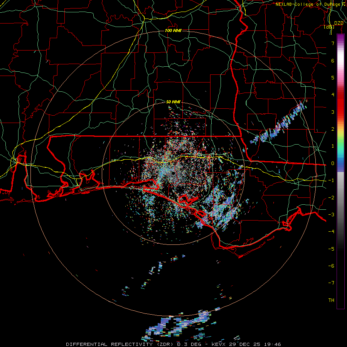Click the "-7" value on the color scale
347x347 pixels.
click(331, 283)
